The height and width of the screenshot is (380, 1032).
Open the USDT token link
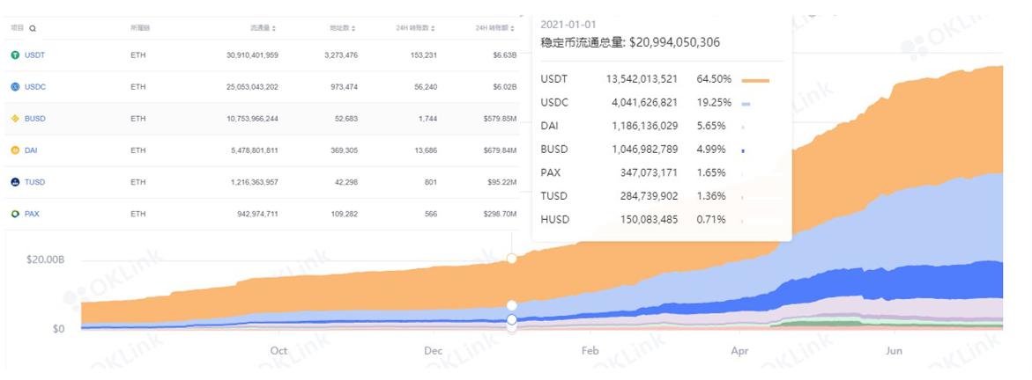34,55
